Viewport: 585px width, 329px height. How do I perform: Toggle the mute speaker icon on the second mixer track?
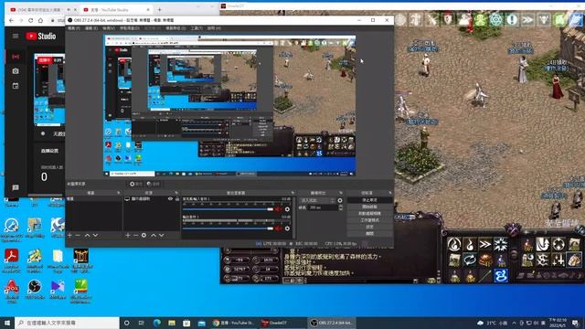pos(278,228)
